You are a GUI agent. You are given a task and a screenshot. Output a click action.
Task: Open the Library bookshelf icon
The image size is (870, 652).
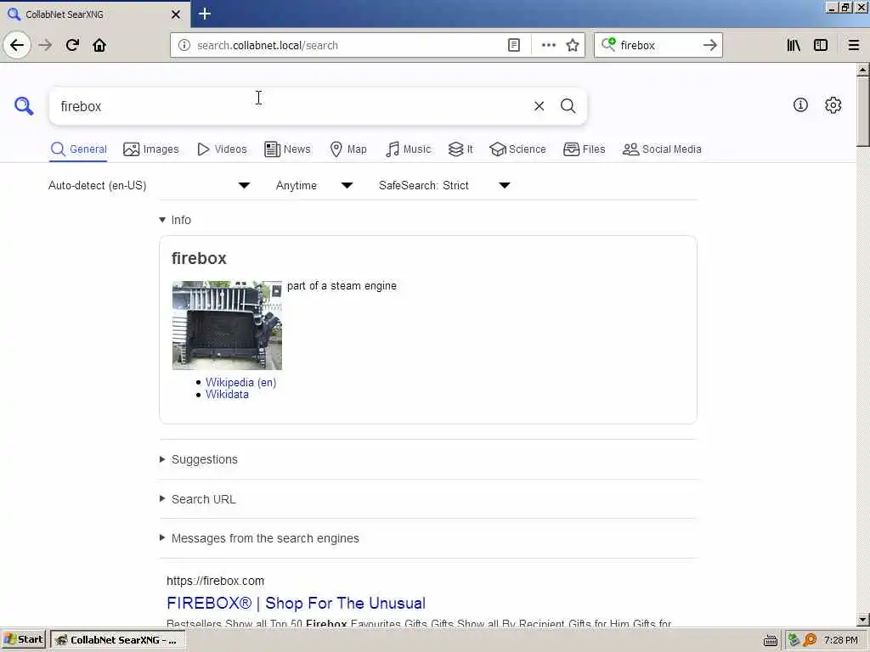click(x=794, y=45)
